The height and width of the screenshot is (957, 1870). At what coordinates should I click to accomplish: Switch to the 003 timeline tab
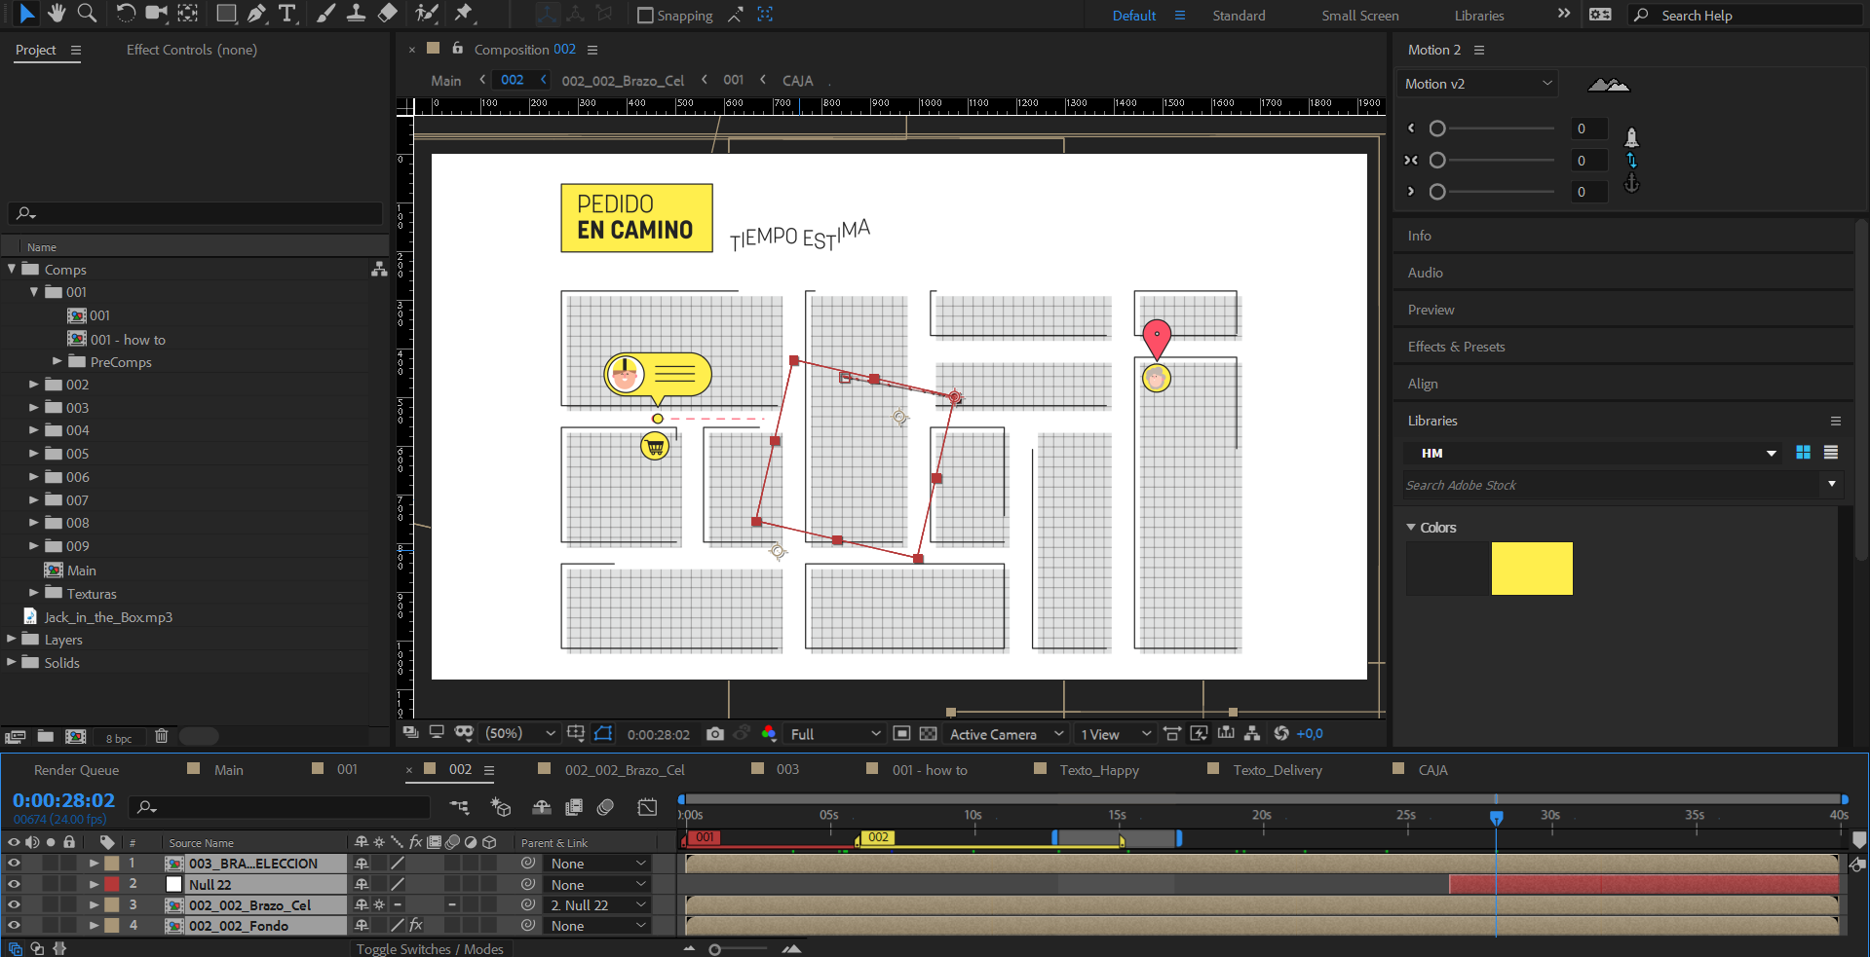[787, 770]
